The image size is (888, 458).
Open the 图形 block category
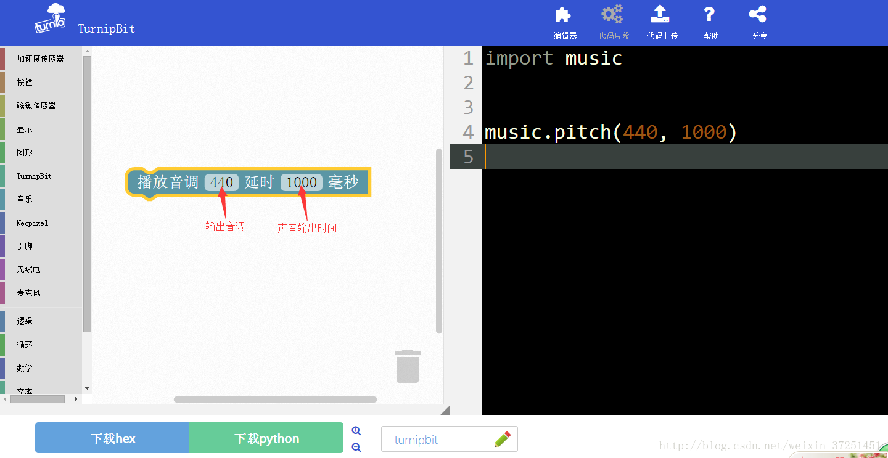[x=41, y=152]
